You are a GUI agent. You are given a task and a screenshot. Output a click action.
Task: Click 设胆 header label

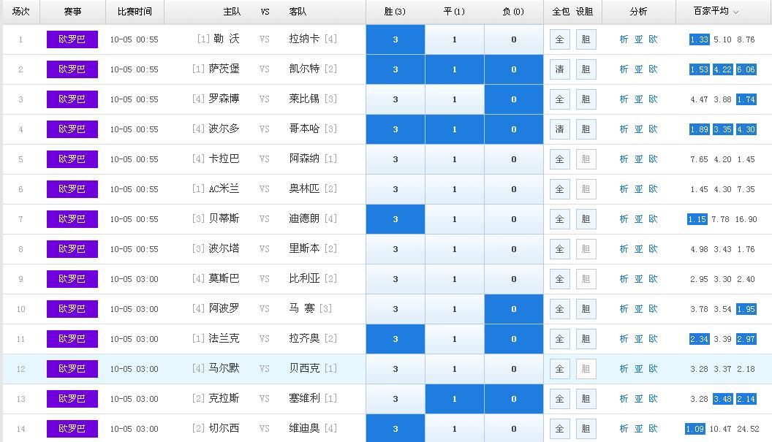[x=584, y=11]
